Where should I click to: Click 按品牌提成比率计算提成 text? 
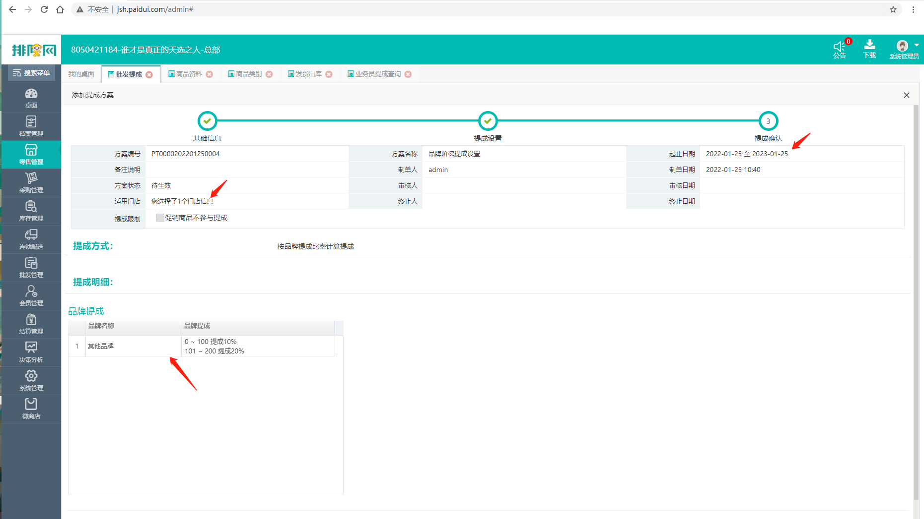(x=316, y=246)
